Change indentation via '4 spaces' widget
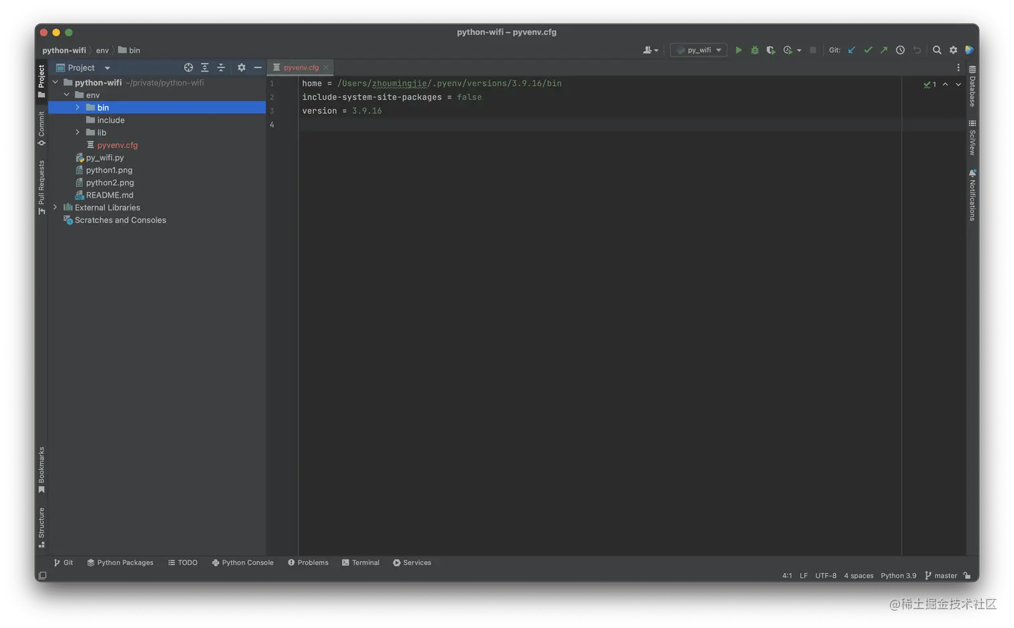The image size is (1014, 628). (858, 576)
